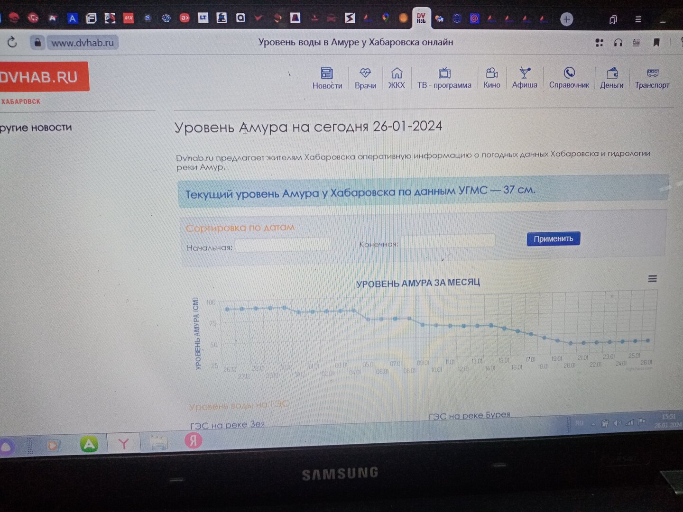The height and width of the screenshot is (512, 683).
Task: Open the Новости news section icon
Action: pyautogui.click(x=327, y=73)
